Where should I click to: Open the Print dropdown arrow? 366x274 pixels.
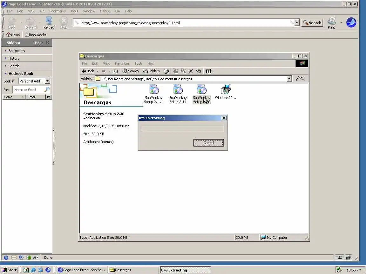[341, 23]
